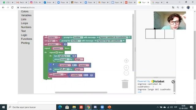
Task: Open the Windows Start menu
Action: [3, 107]
